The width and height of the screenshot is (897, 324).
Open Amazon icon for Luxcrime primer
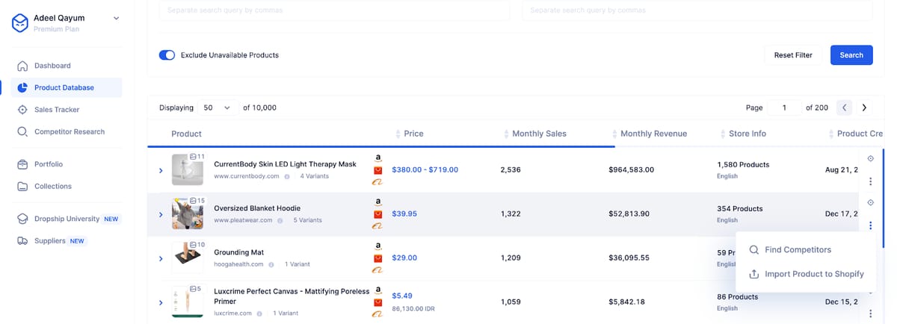point(378,290)
